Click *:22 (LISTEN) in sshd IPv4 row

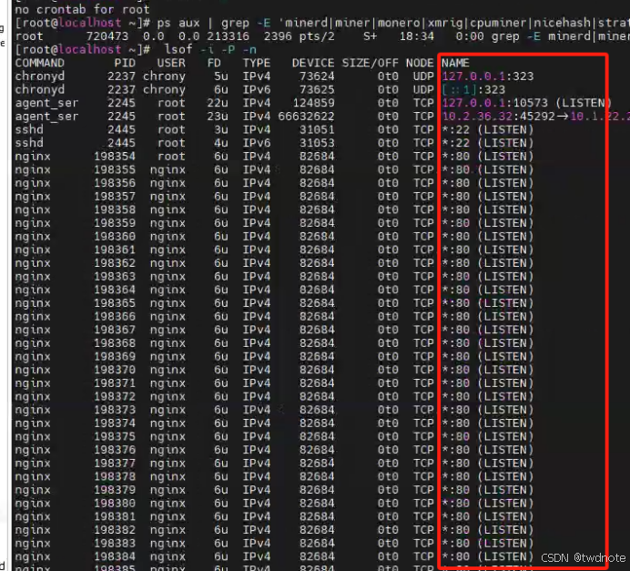click(x=487, y=130)
